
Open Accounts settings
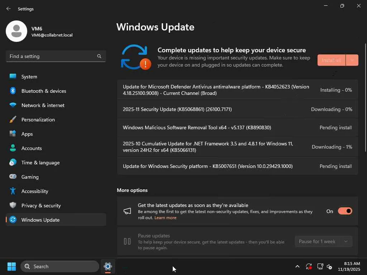pyautogui.click(x=56, y=148)
